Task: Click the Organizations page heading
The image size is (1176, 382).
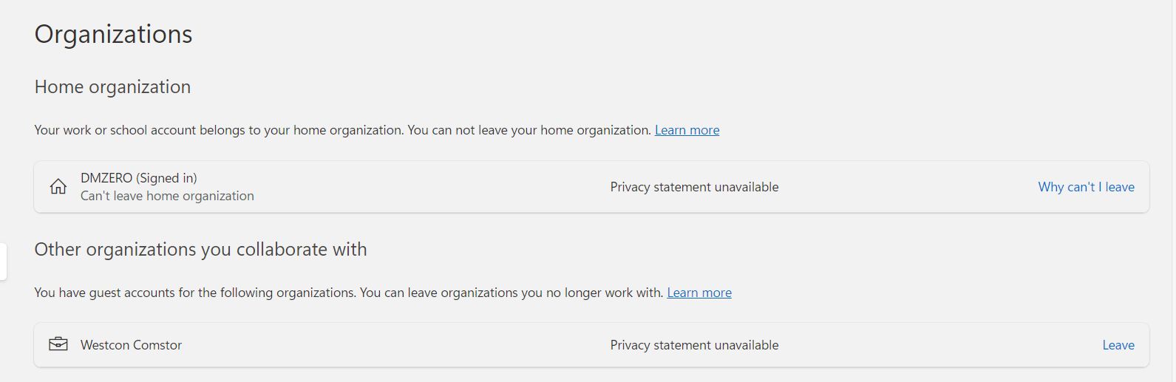Action: pos(113,34)
